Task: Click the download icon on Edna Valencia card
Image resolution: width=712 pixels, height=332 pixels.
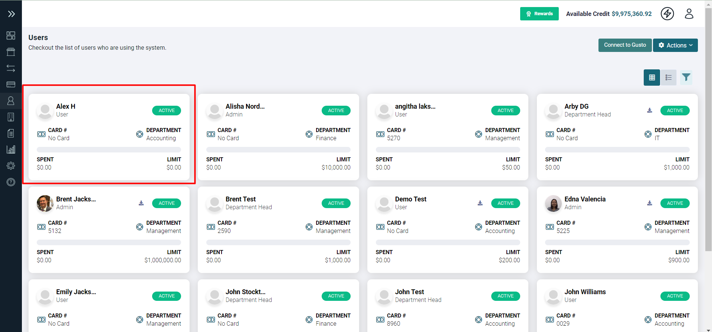Action: (650, 203)
